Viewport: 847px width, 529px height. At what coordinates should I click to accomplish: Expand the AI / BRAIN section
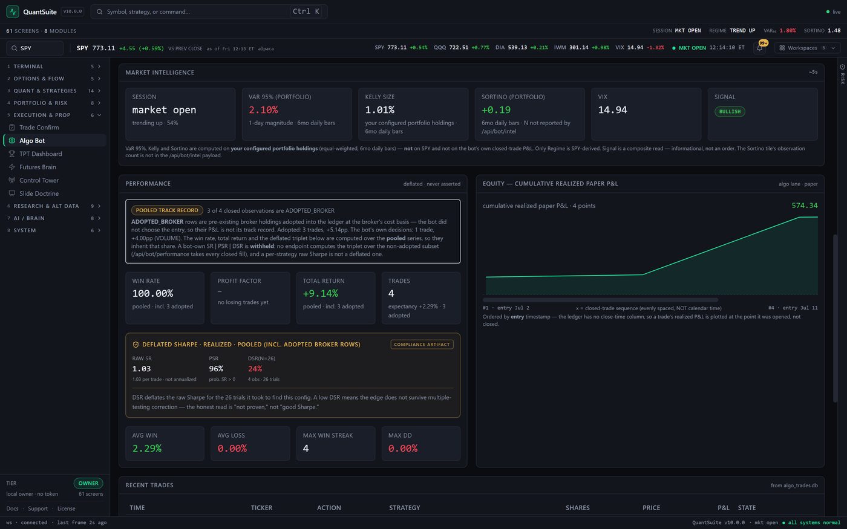[x=54, y=218]
